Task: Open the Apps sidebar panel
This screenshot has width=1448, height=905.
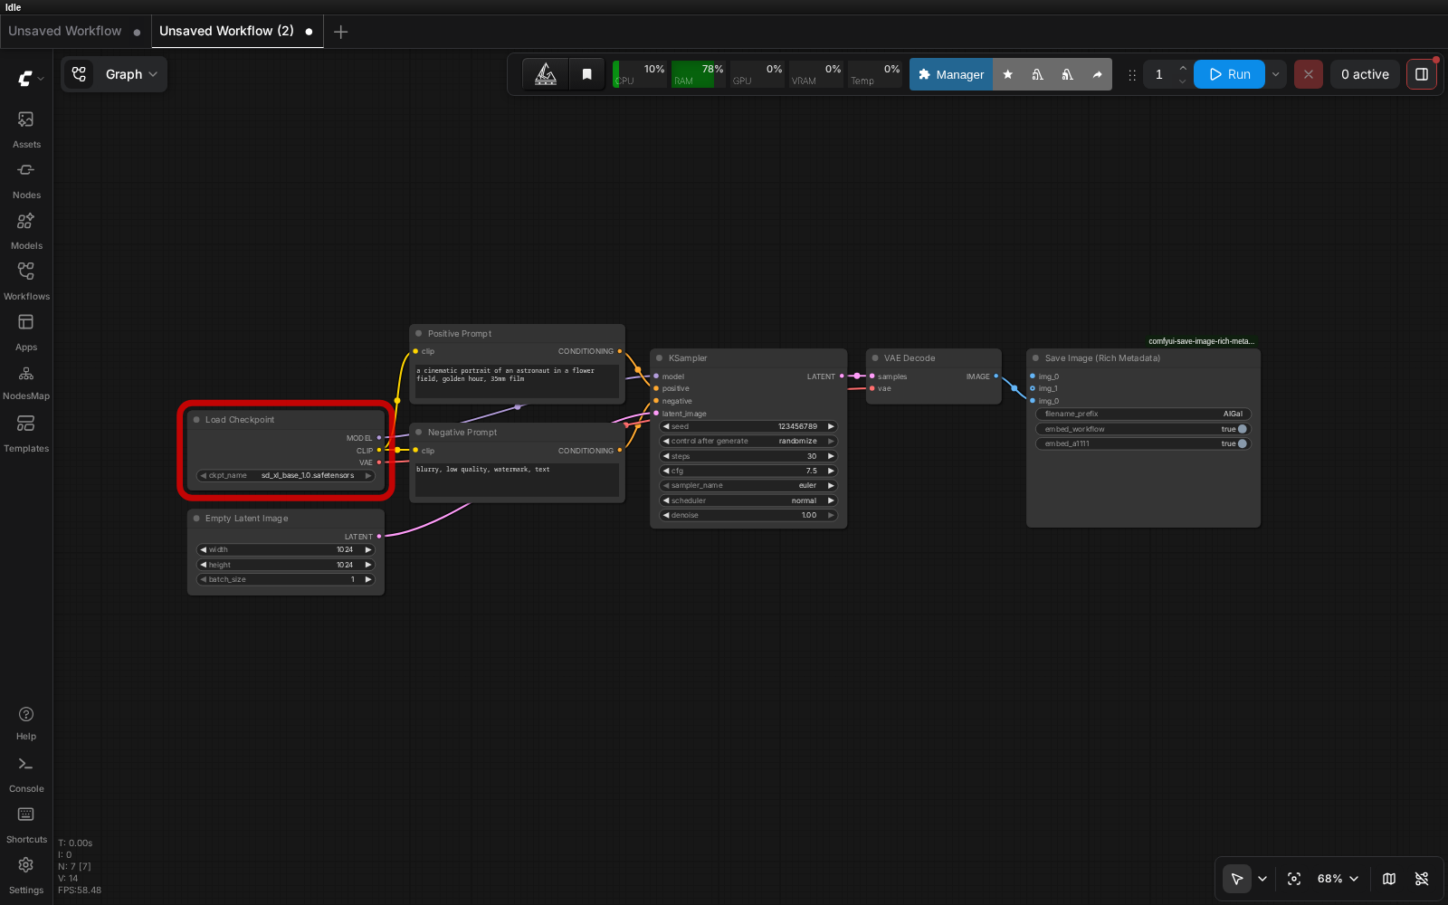Action: [x=26, y=332]
